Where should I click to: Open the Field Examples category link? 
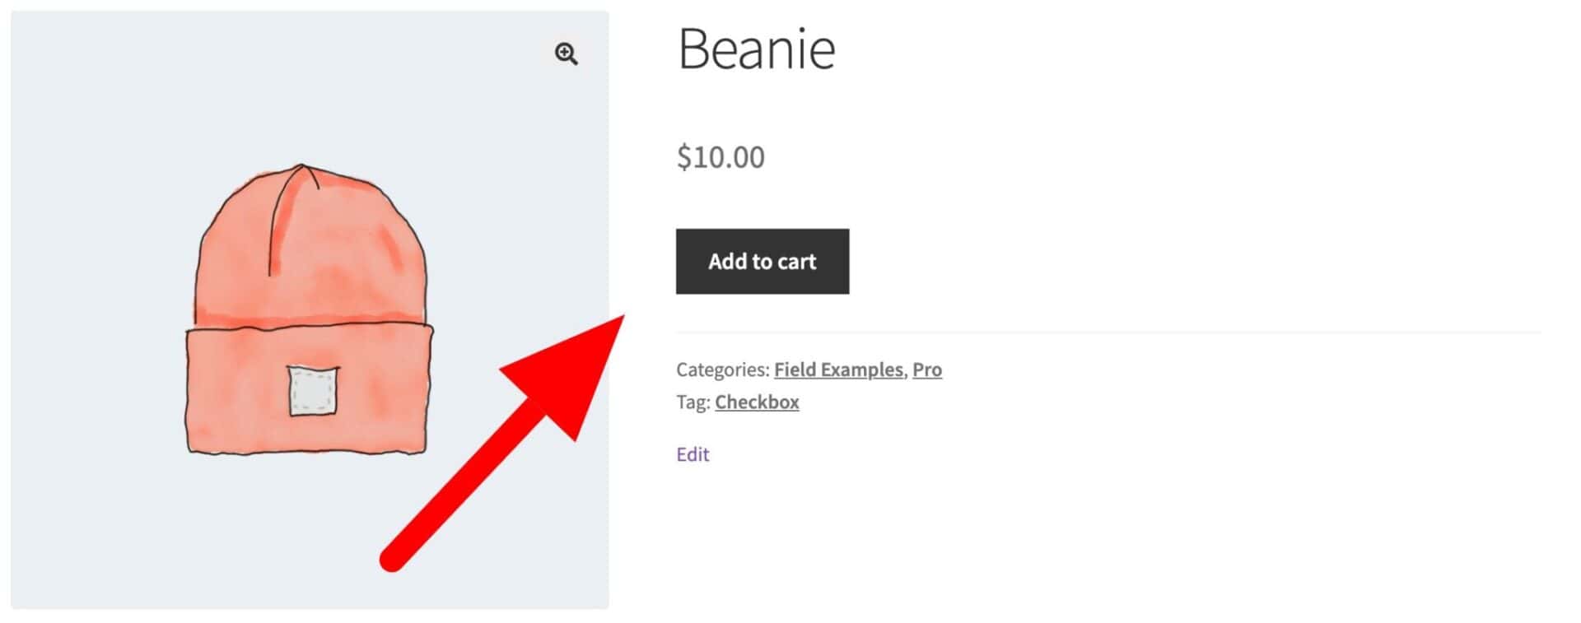837,370
